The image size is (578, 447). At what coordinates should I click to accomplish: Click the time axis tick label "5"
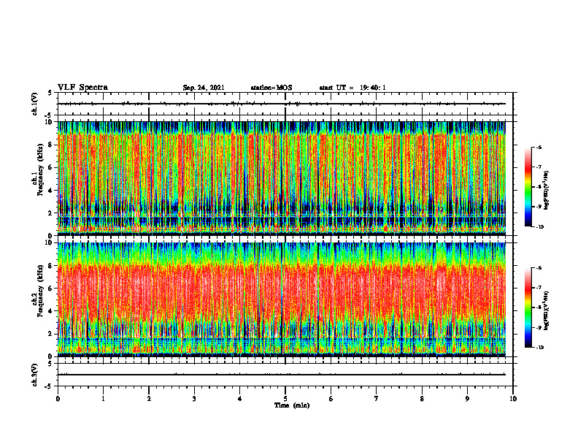click(285, 399)
